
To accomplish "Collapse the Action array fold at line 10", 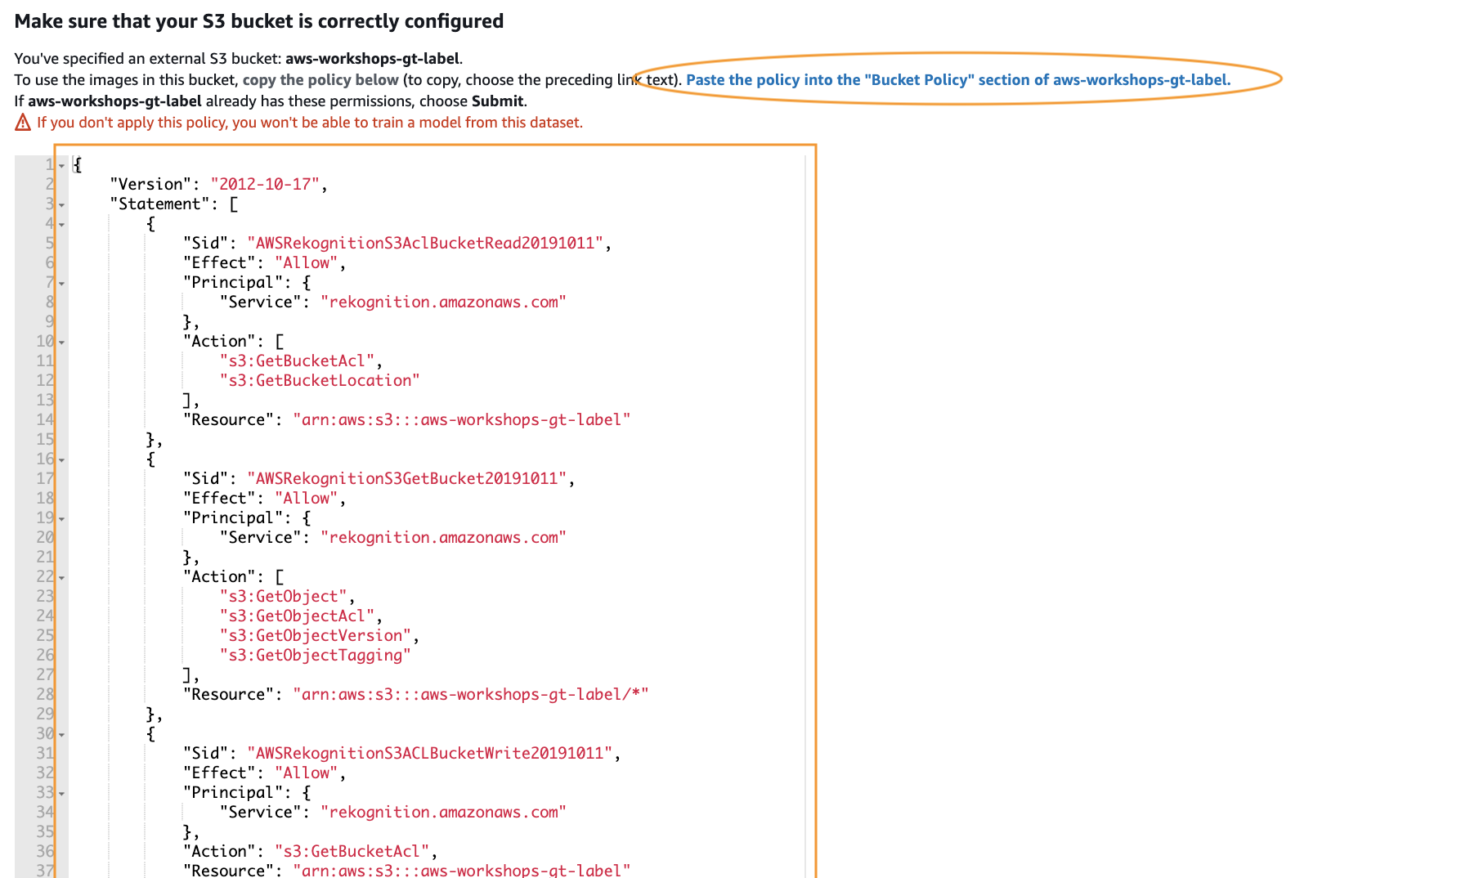I will [x=61, y=342].
